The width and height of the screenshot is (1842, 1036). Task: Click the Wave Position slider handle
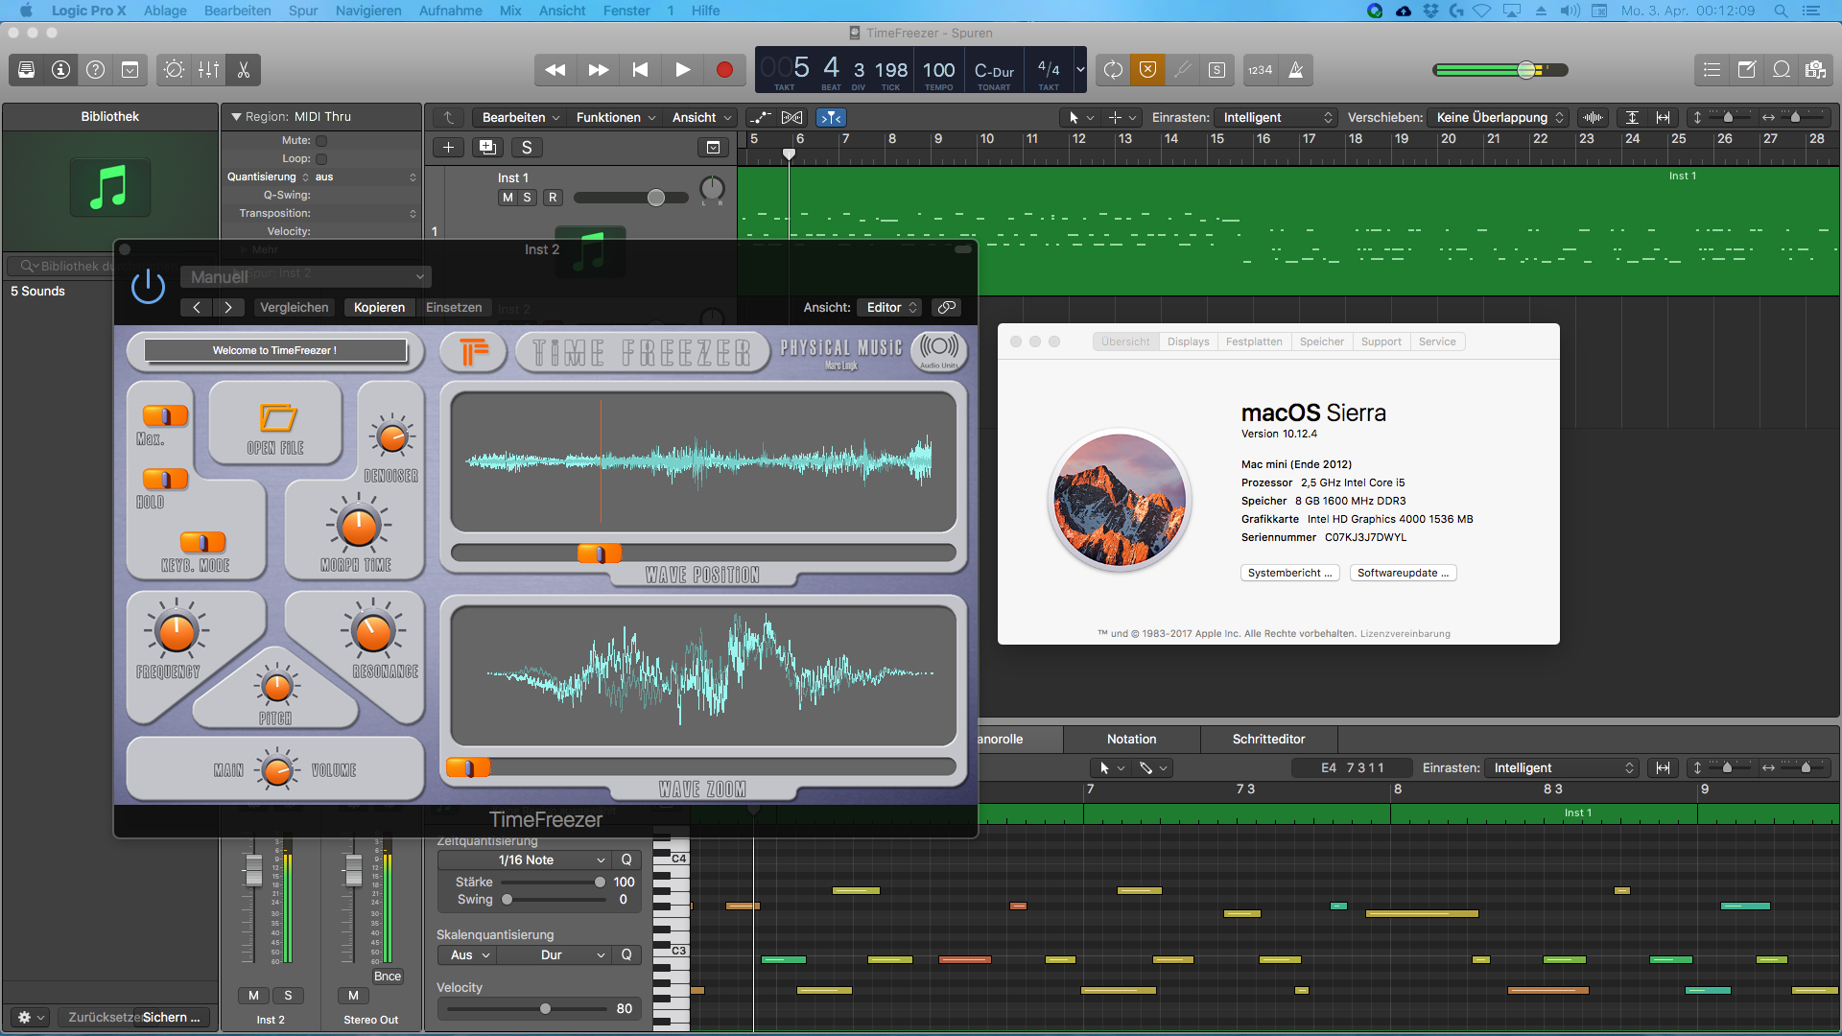pyautogui.click(x=599, y=553)
